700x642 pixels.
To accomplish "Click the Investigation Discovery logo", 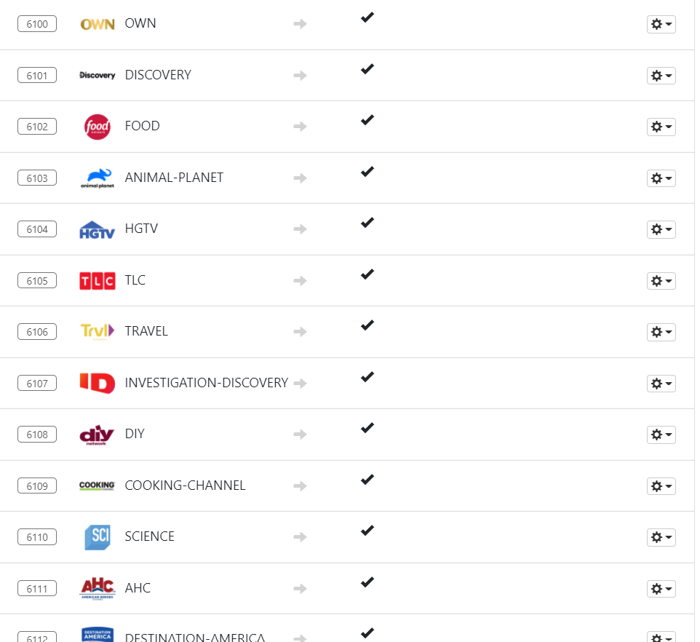I will (98, 383).
